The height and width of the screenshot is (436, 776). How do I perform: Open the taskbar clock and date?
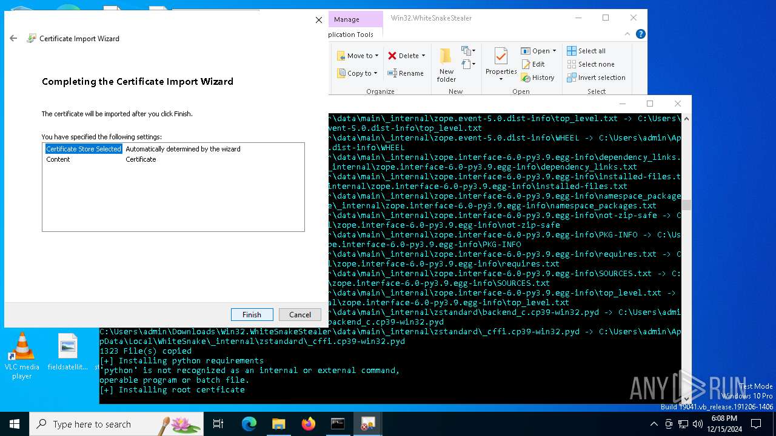[x=724, y=424]
